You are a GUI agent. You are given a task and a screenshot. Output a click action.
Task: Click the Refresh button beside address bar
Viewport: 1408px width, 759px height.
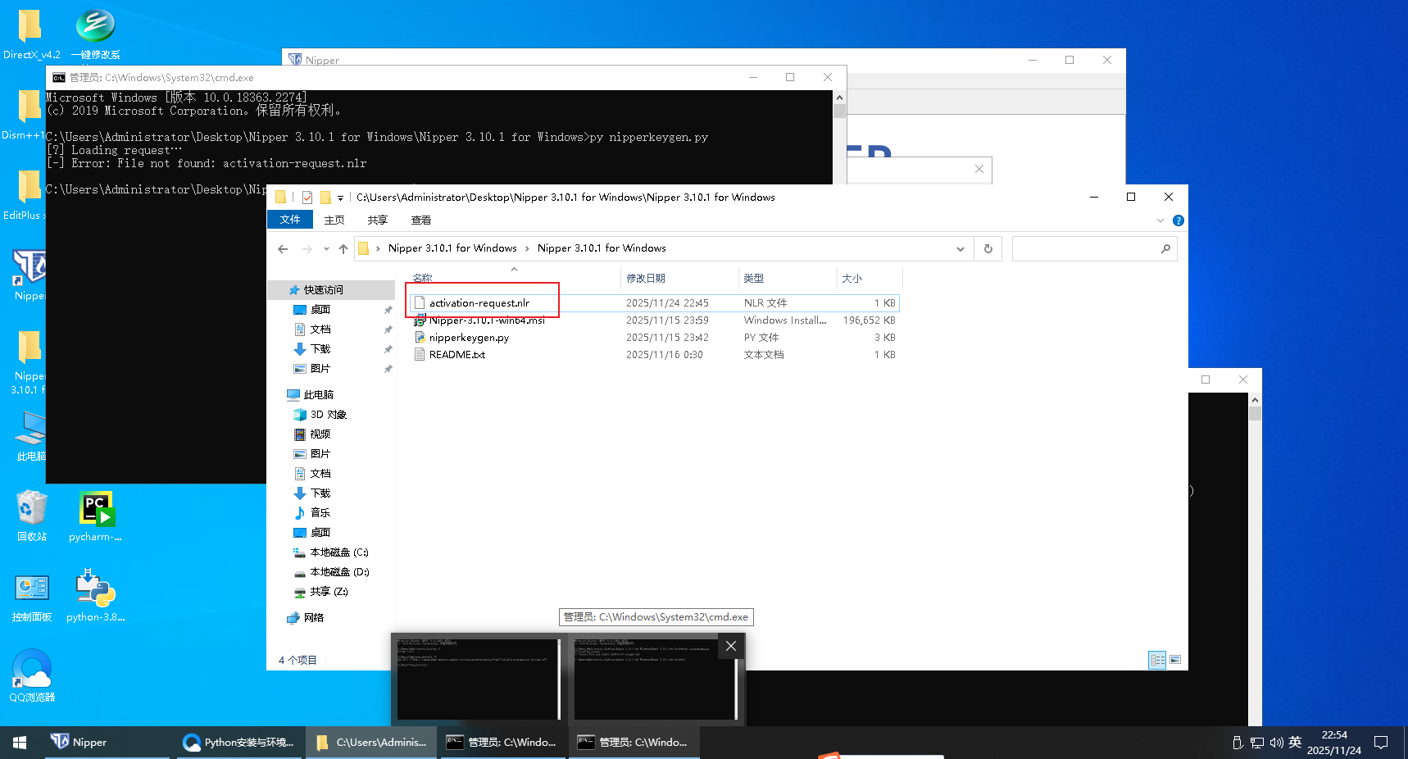(988, 249)
